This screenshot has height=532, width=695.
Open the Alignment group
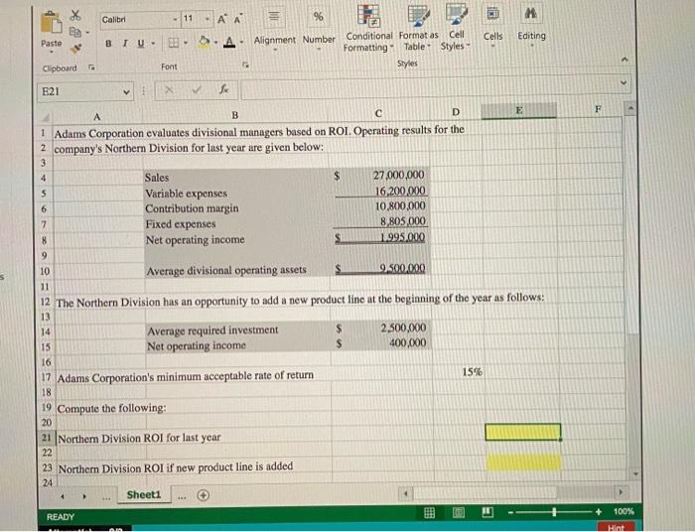pos(274,29)
